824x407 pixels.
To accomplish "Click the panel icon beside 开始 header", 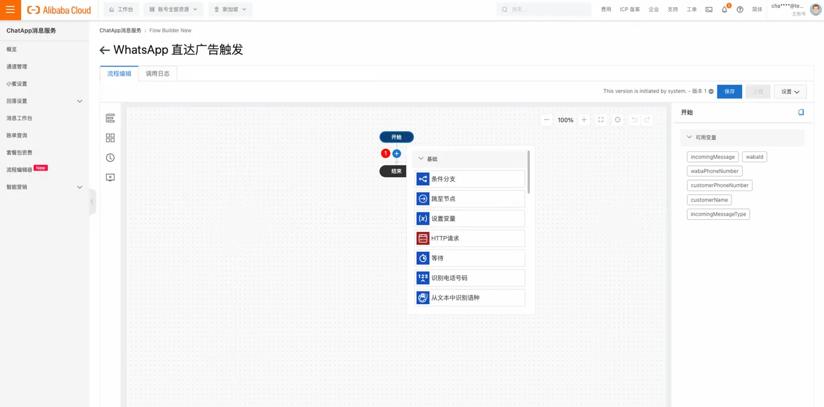I will 801,112.
